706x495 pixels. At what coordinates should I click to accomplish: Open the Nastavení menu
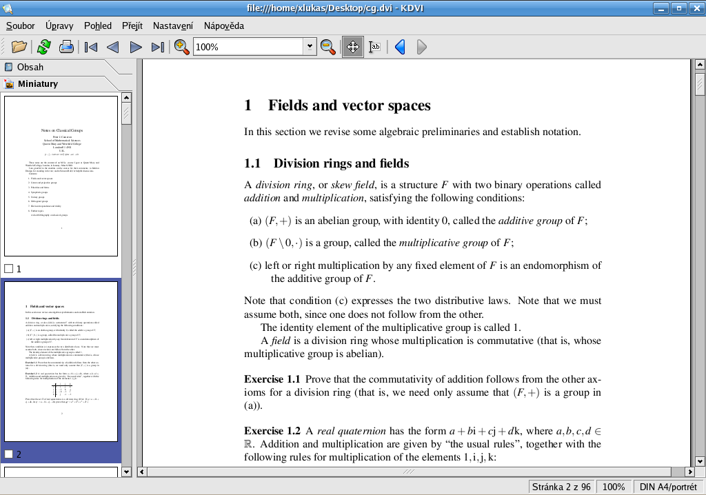(x=173, y=26)
